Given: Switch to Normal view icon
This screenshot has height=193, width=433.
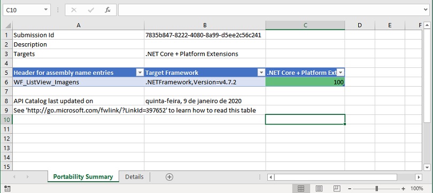Looking at the screenshot, I should (301, 189).
